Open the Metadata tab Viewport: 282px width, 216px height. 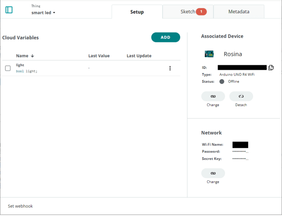239,12
